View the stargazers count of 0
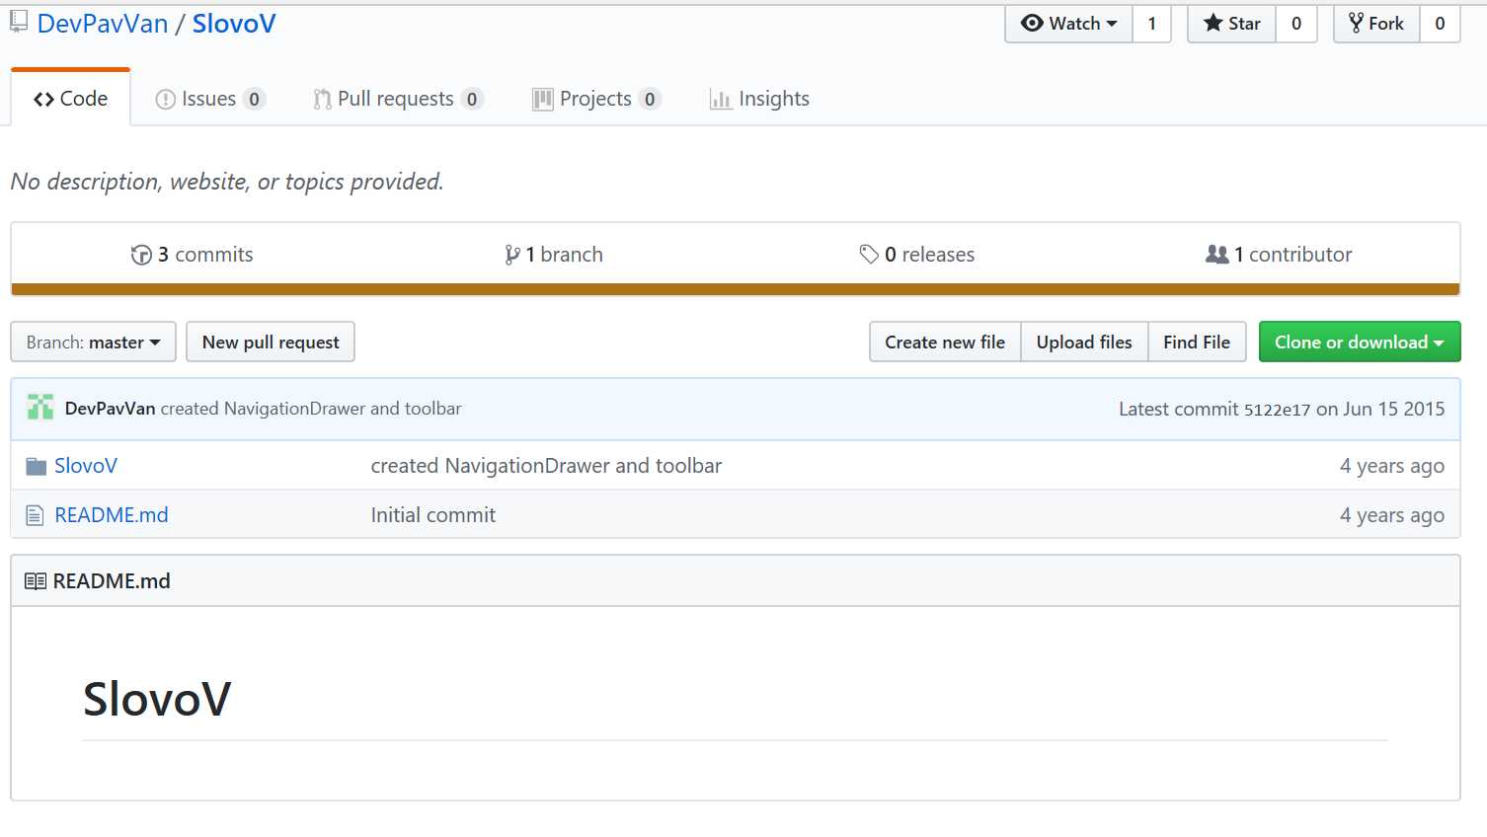1487x837 pixels. pyautogui.click(x=1296, y=24)
